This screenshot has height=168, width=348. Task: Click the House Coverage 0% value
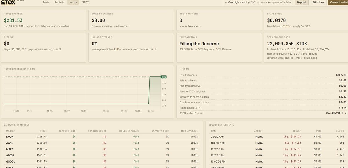pos(95,44)
